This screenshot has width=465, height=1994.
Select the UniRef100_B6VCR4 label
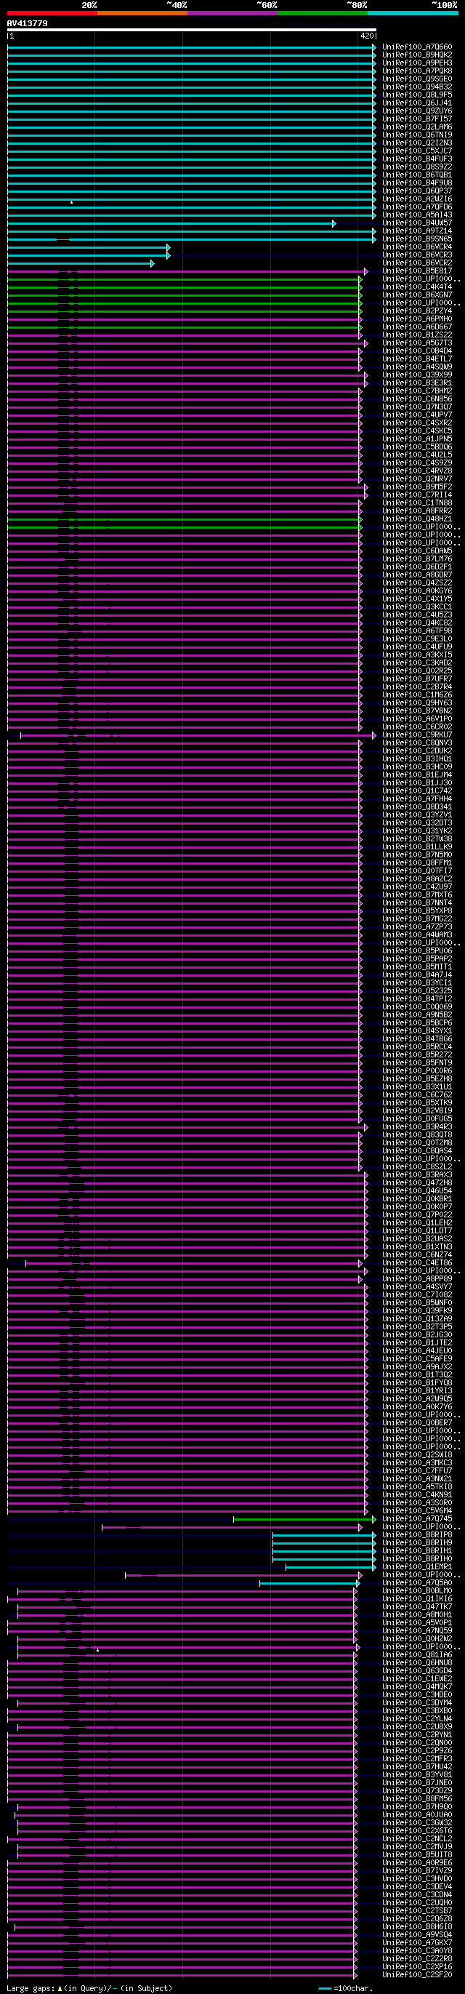pyautogui.click(x=417, y=247)
